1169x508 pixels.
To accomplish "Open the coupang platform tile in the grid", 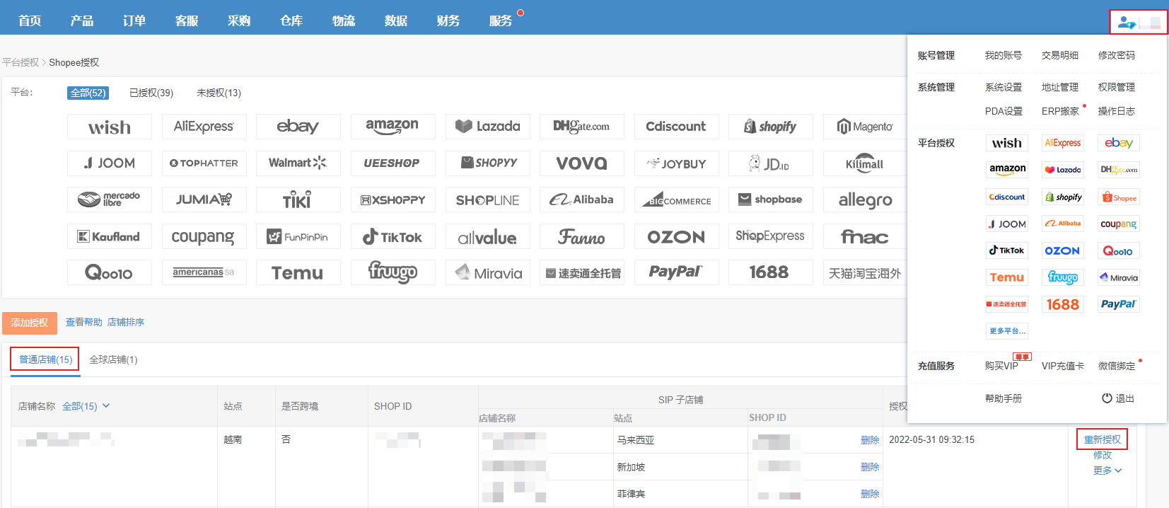I will click(204, 236).
